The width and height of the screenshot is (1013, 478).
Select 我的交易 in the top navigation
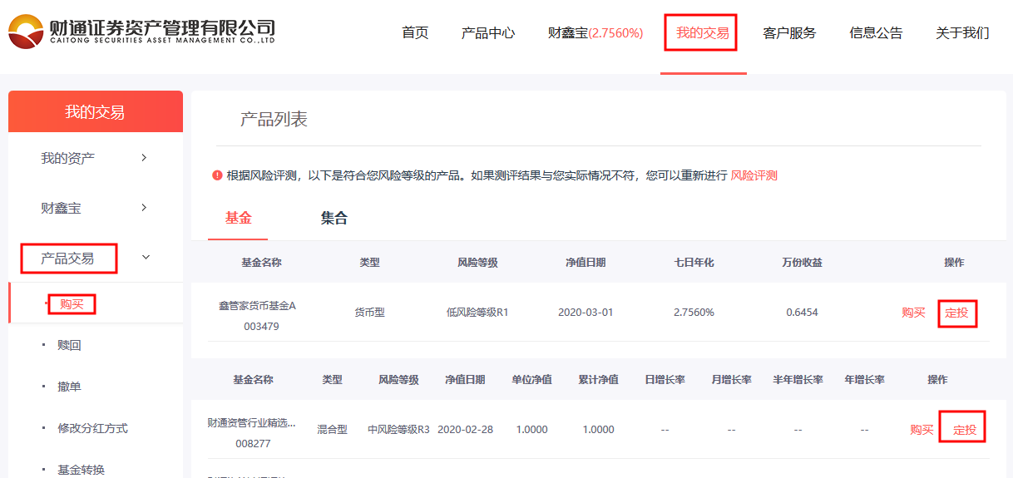point(703,33)
